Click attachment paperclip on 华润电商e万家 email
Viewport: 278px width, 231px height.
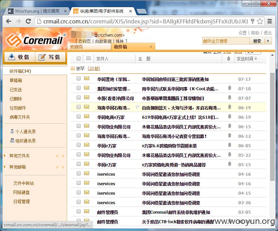pyautogui.click(x=230, y=117)
